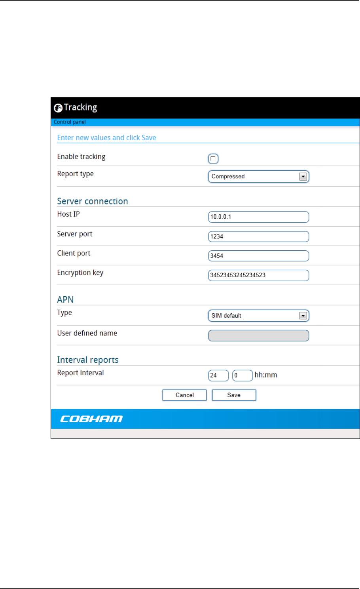Open the Report type Compressed dropdown
The height and width of the screenshot is (589, 360).
(x=258, y=177)
